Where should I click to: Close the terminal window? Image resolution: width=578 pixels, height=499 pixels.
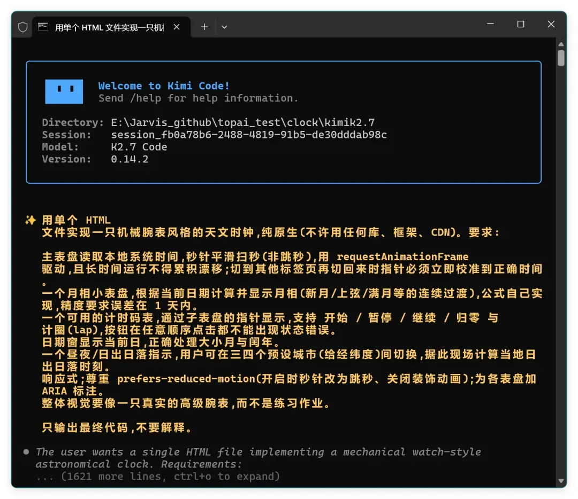click(551, 24)
